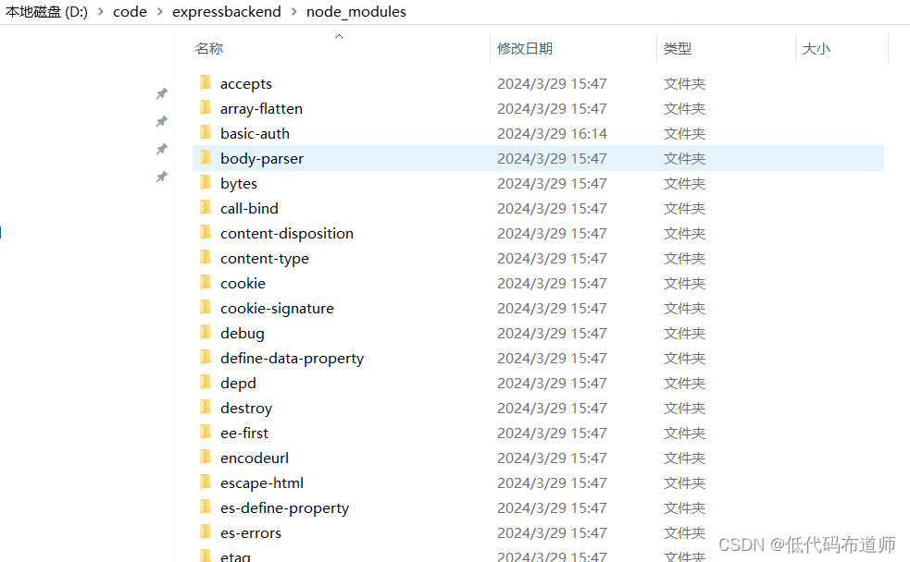Open the chevron after 本地磁盘 (D:)

[x=99, y=12]
